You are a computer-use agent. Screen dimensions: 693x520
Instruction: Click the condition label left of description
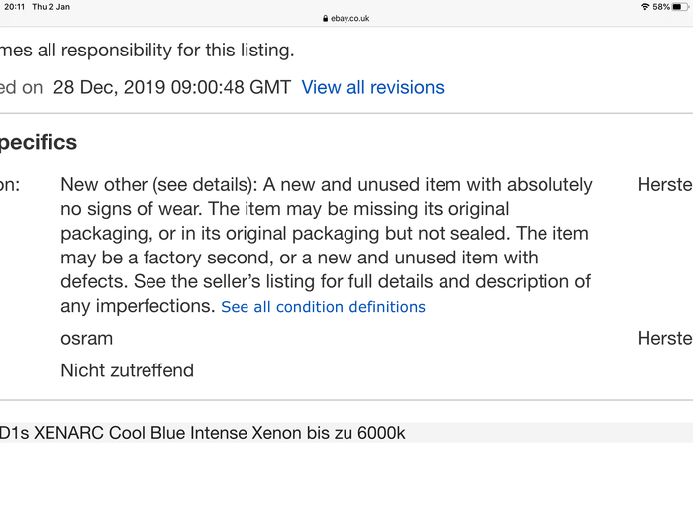tap(10, 185)
